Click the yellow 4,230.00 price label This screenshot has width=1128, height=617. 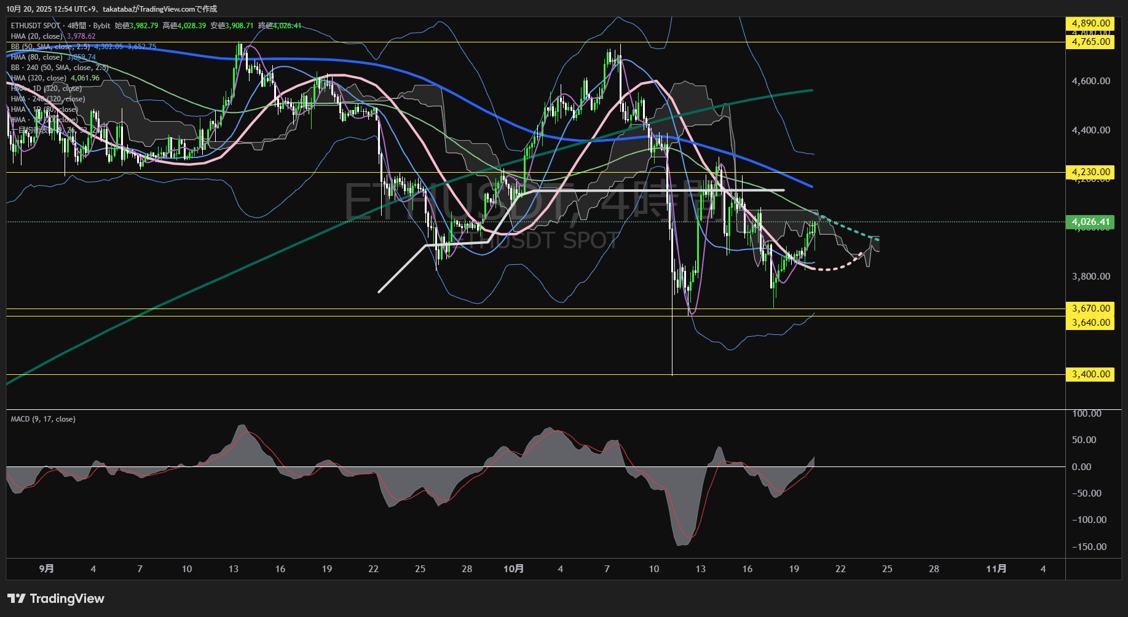click(1090, 172)
